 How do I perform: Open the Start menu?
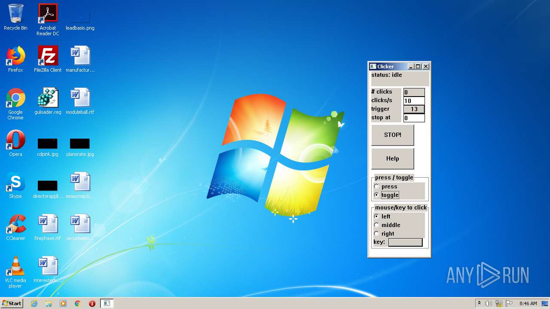click(x=12, y=303)
